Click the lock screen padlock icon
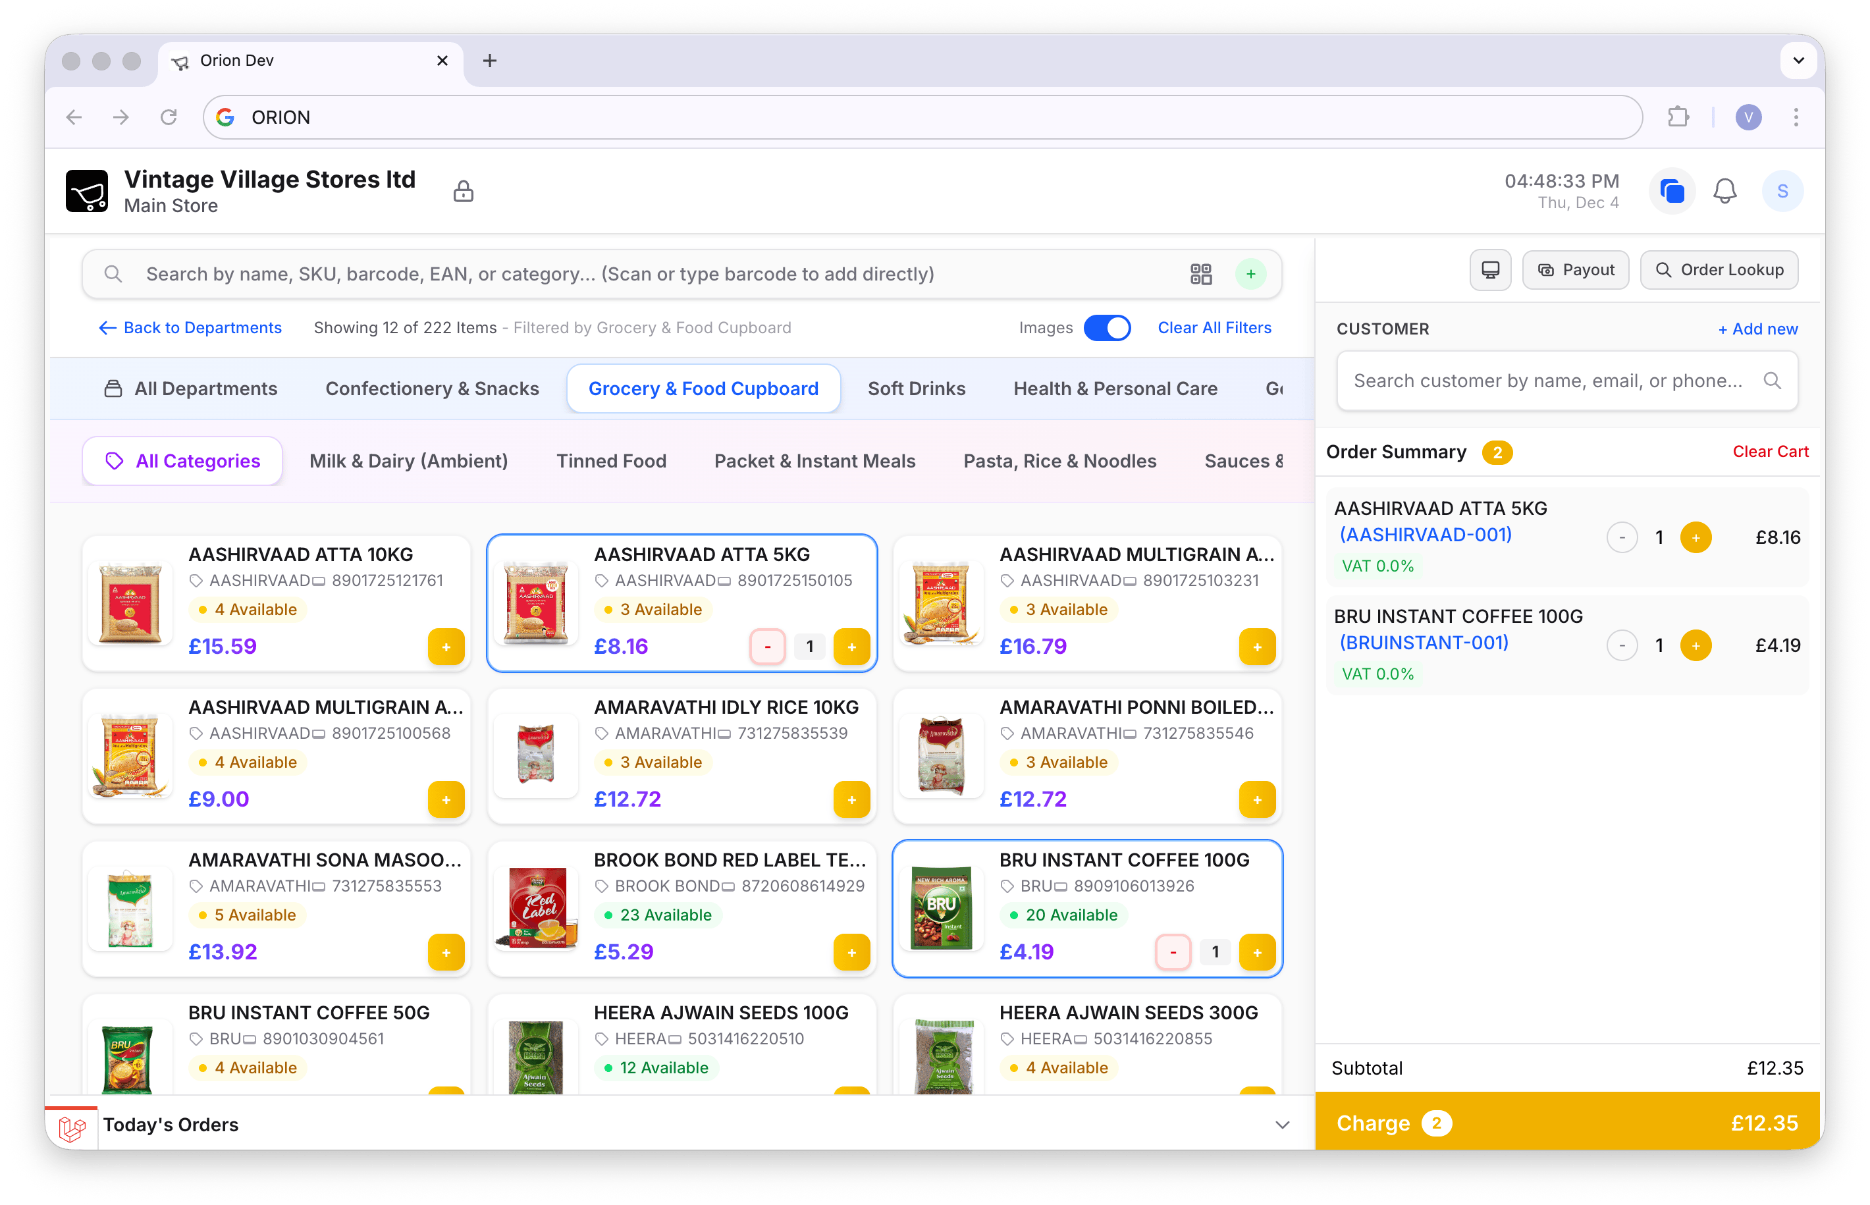Screen dimensions: 1870x1205 click(463, 191)
